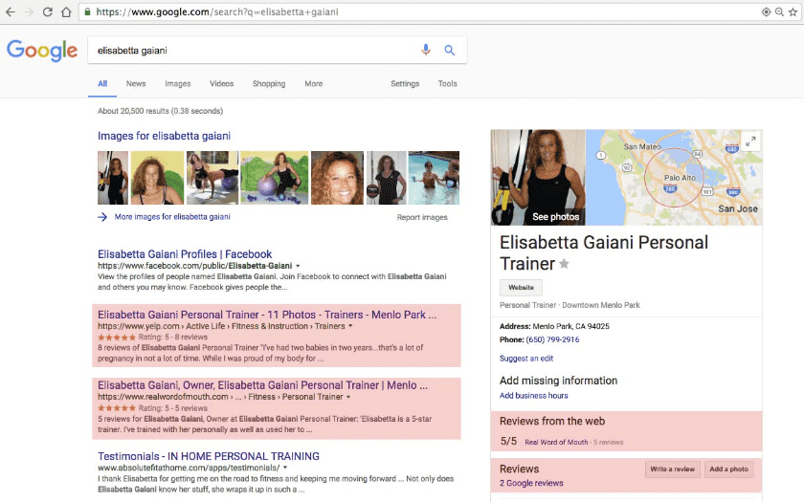Image resolution: width=804 pixels, height=502 pixels.
Task: Save the business with the gray star icon
Action: tap(564, 264)
